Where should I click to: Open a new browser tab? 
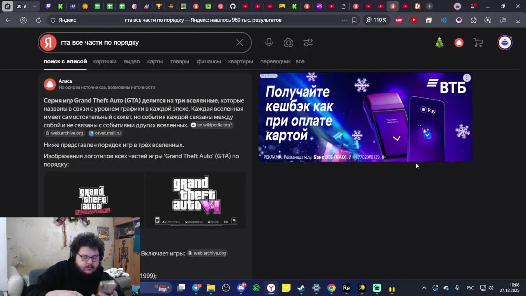pos(429,6)
